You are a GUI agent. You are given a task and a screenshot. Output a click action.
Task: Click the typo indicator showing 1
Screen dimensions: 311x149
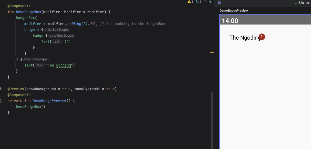click(x=198, y=2)
